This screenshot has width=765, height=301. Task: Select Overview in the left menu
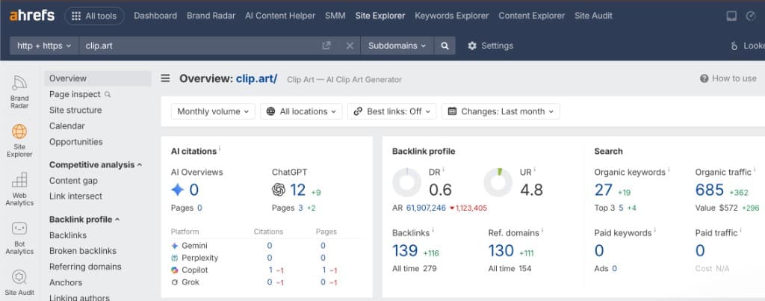pos(98,78)
